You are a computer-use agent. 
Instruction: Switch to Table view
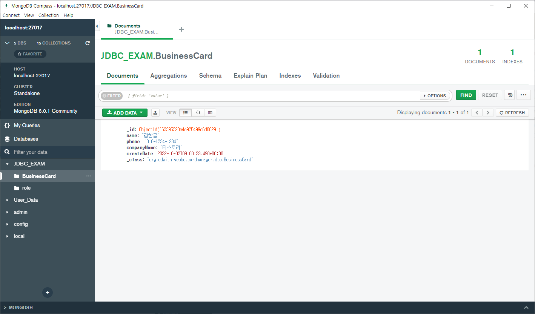click(x=210, y=113)
